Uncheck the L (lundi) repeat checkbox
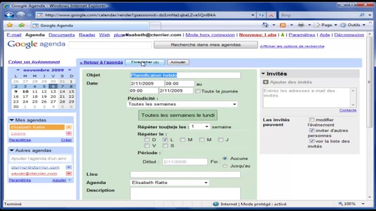 pyautogui.click(x=165, y=139)
